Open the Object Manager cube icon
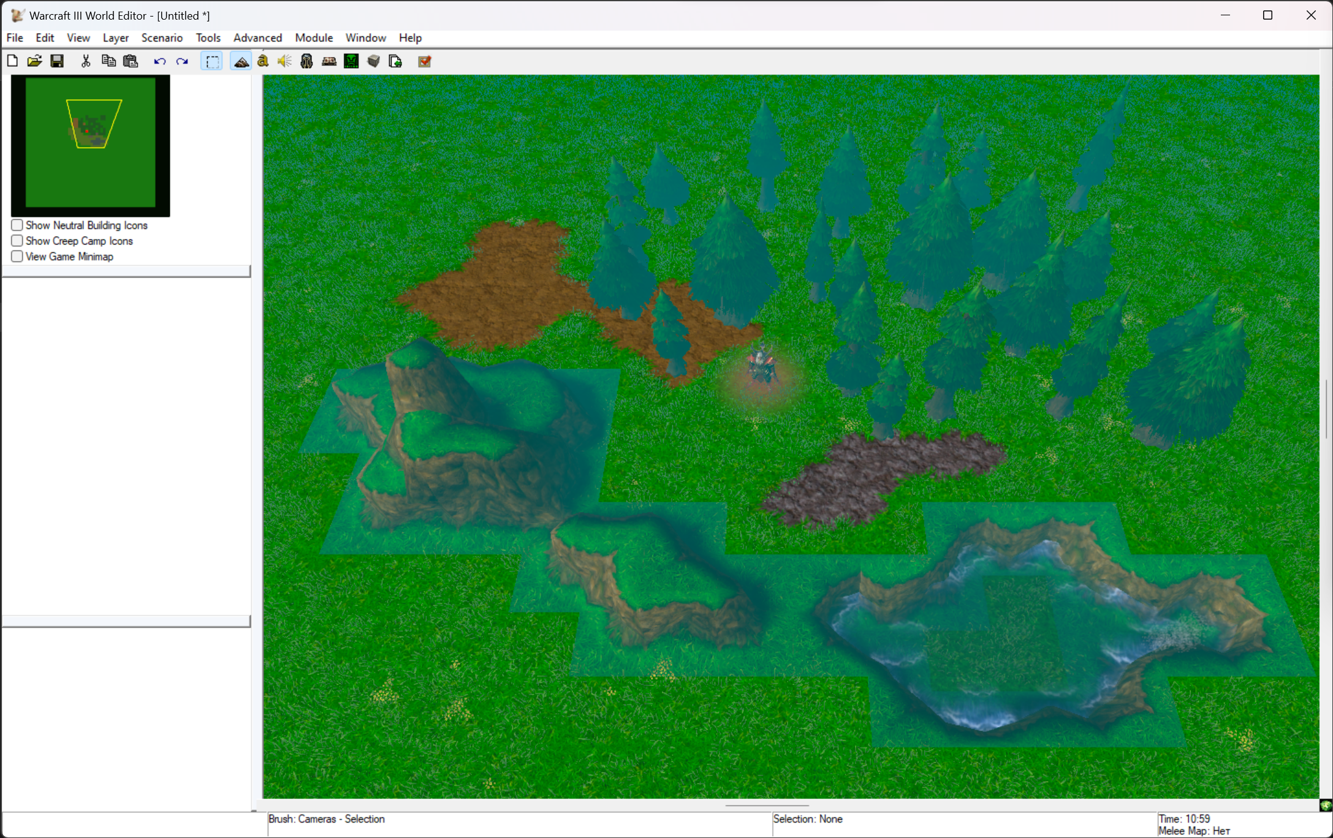1333x838 pixels. pyautogui.click(x=373, y=61)
